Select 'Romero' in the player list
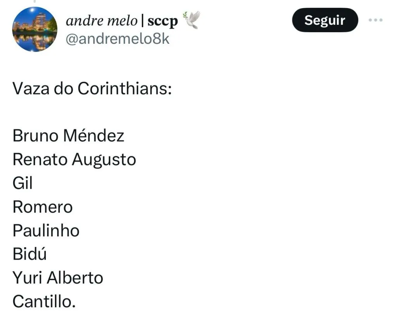 click(42, 207)
